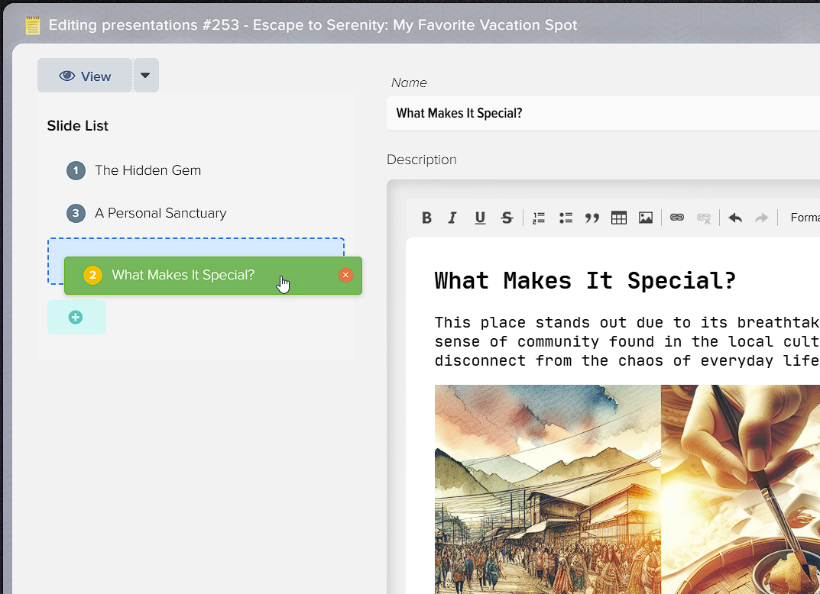Add a new slide with the plus button

(76, 317)
